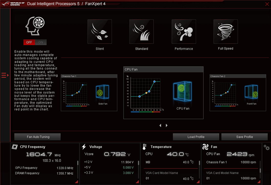Viewport: 271px width, 185px height.
Task: Expand the left sidebar menu arrow
Action: [5, 75]
